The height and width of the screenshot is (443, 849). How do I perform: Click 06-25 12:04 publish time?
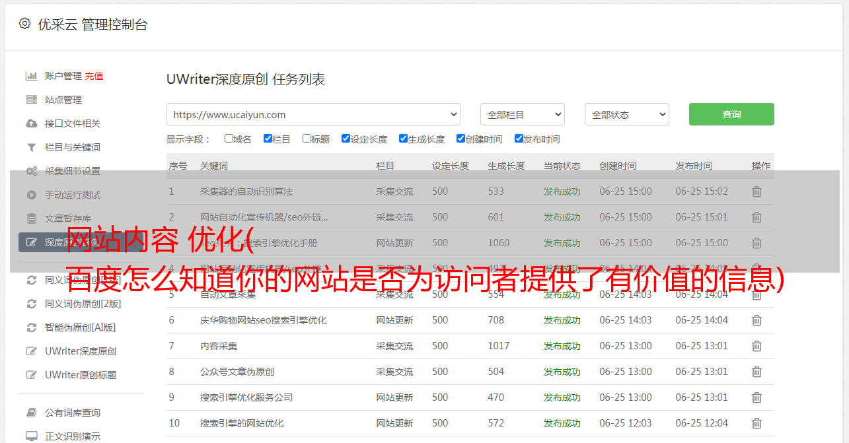click(702, 423)
